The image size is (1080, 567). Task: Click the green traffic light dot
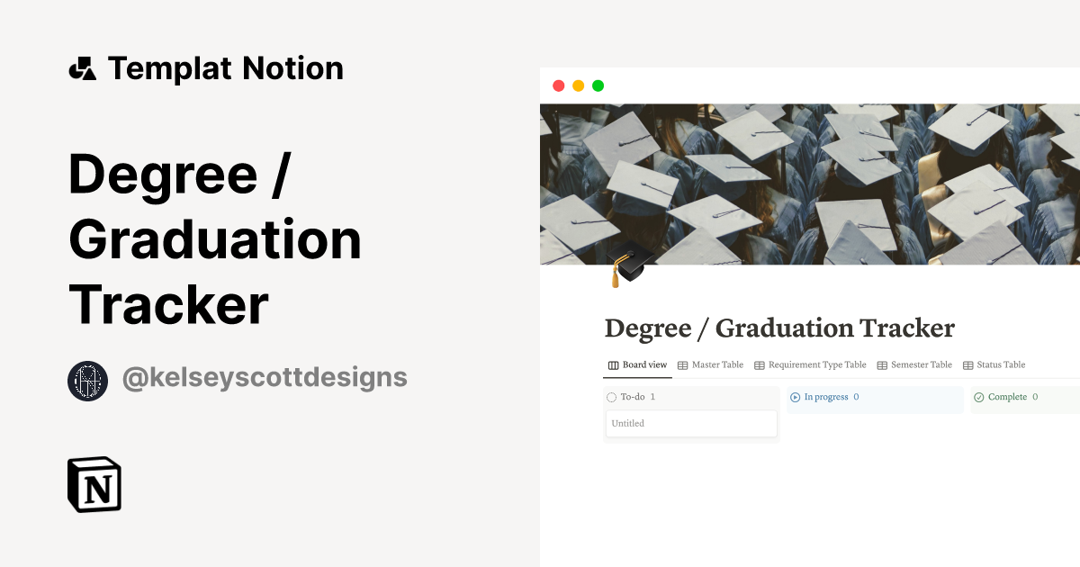pyautogui.click(x=597, y=85)
